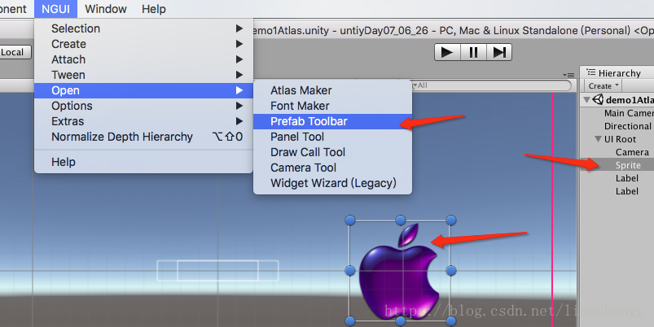The width and height of the screenshot is (654, 327).
Task: Click the Play button
Action: (447, 53)
